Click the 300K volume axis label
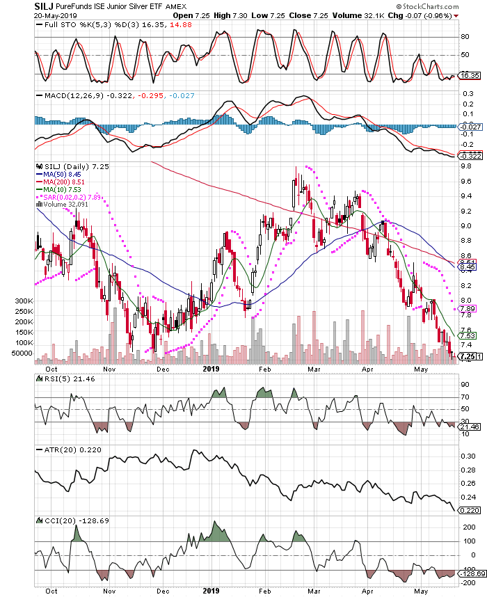This screenshot has height=597, width=487. click(x=24, y=301)
